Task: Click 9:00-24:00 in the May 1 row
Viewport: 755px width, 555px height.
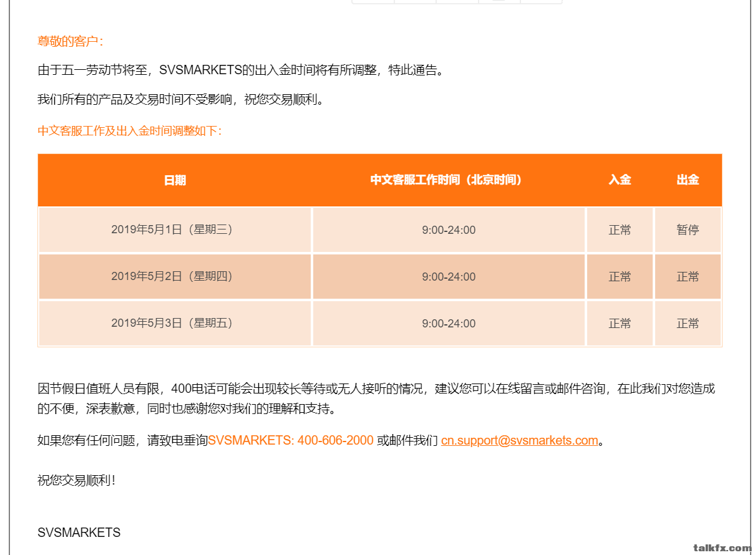Action: [449, 230]
